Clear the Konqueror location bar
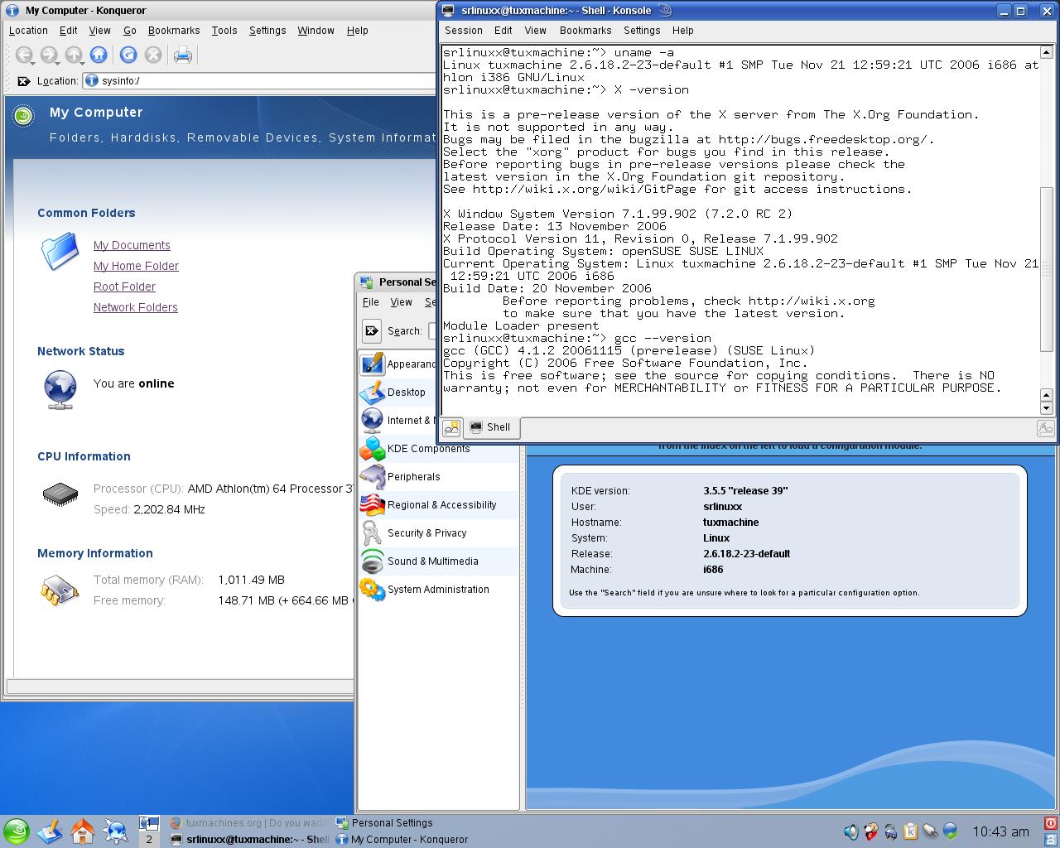Viewport: 1060px width, 848px height. (x=24, y=81)
